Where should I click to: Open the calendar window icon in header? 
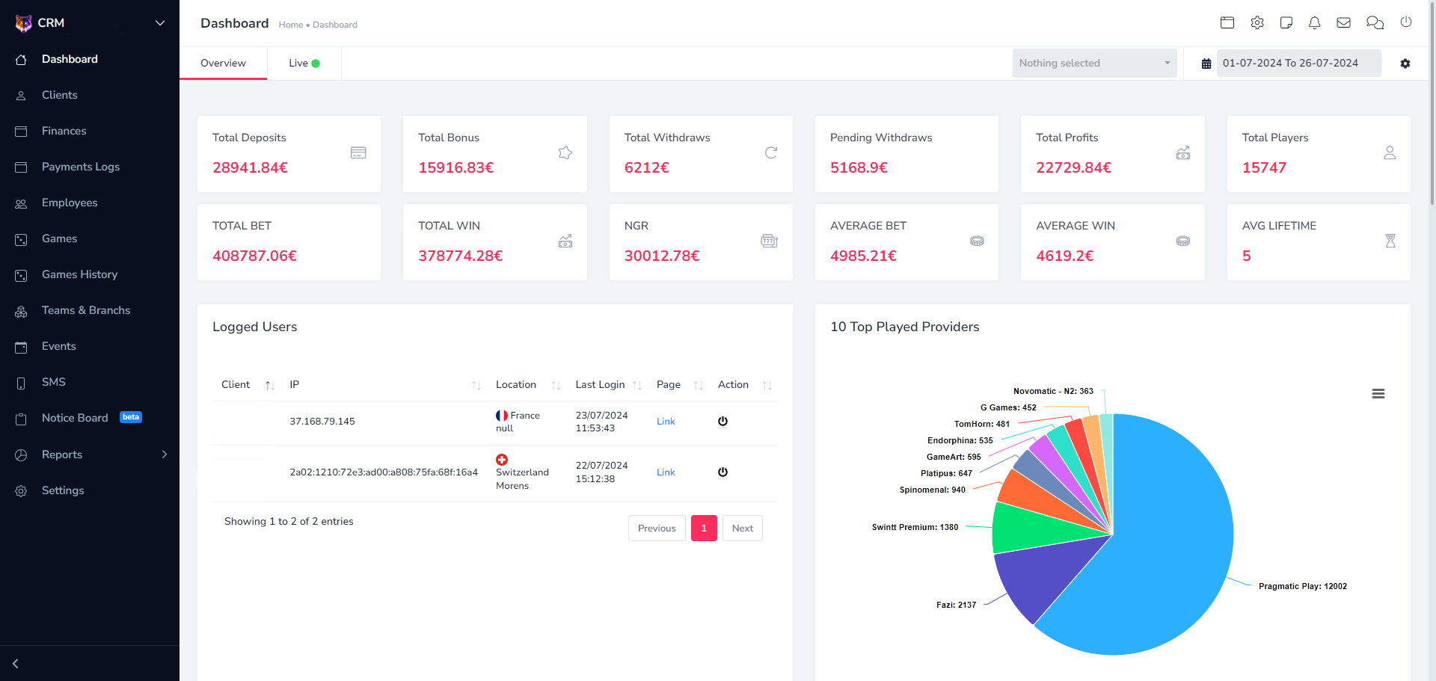(1227, 22)
